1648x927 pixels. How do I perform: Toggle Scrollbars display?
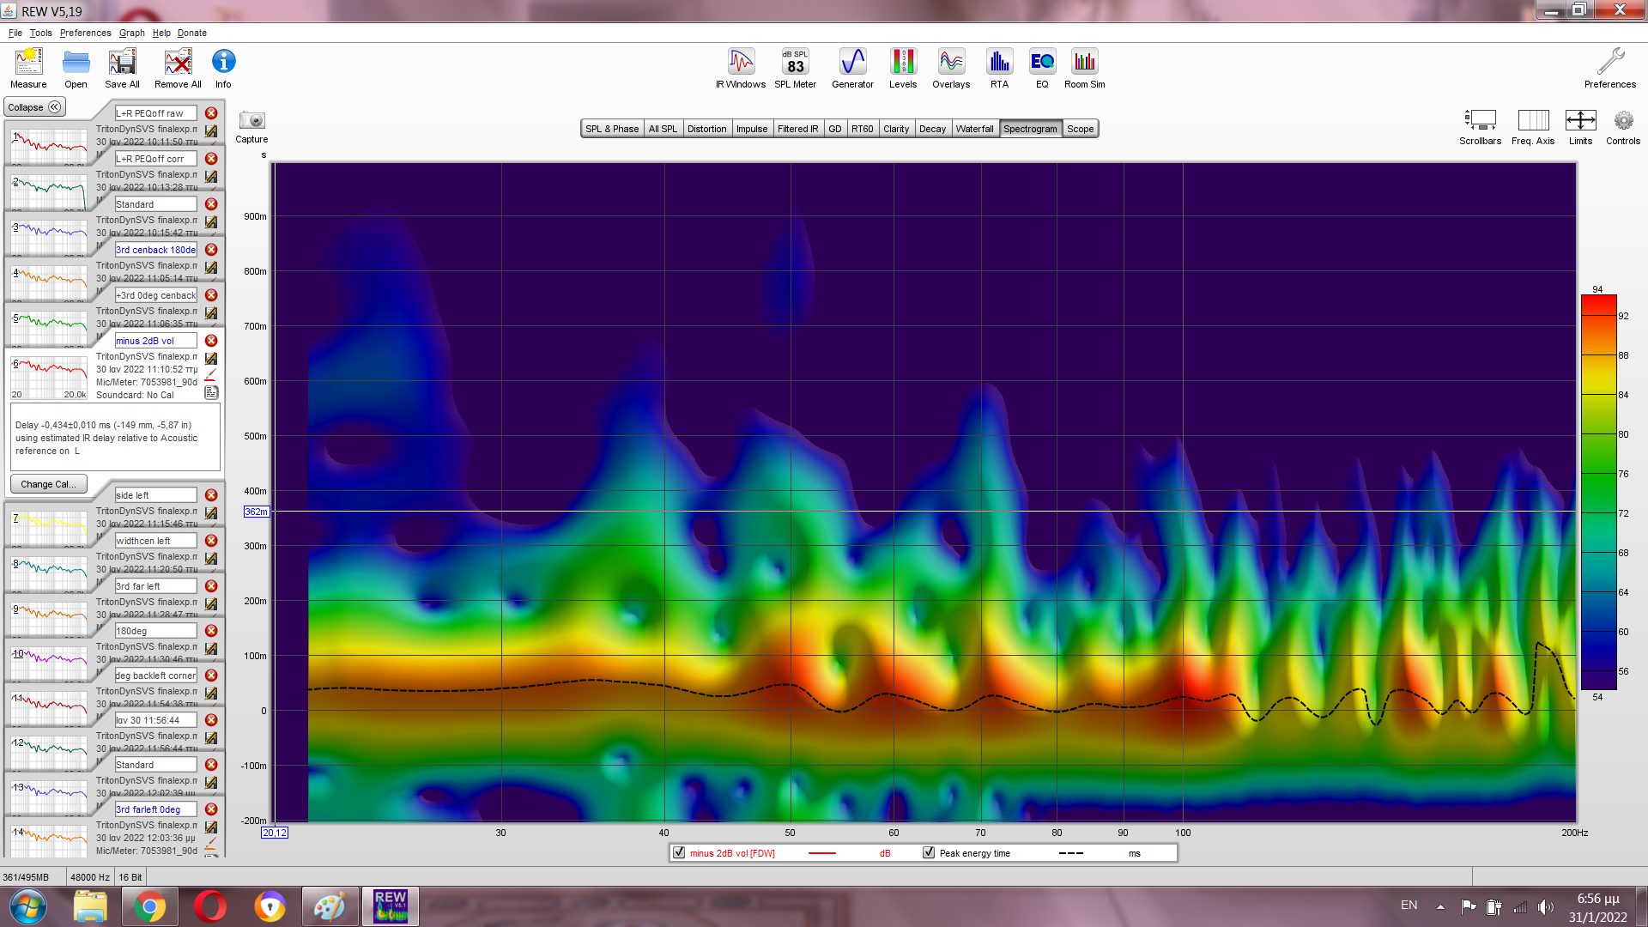tap(1480, 121)
